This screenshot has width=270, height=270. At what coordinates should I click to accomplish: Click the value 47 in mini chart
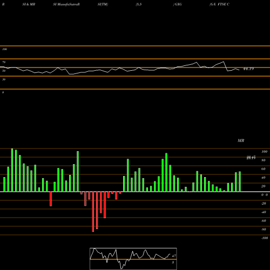174,256
